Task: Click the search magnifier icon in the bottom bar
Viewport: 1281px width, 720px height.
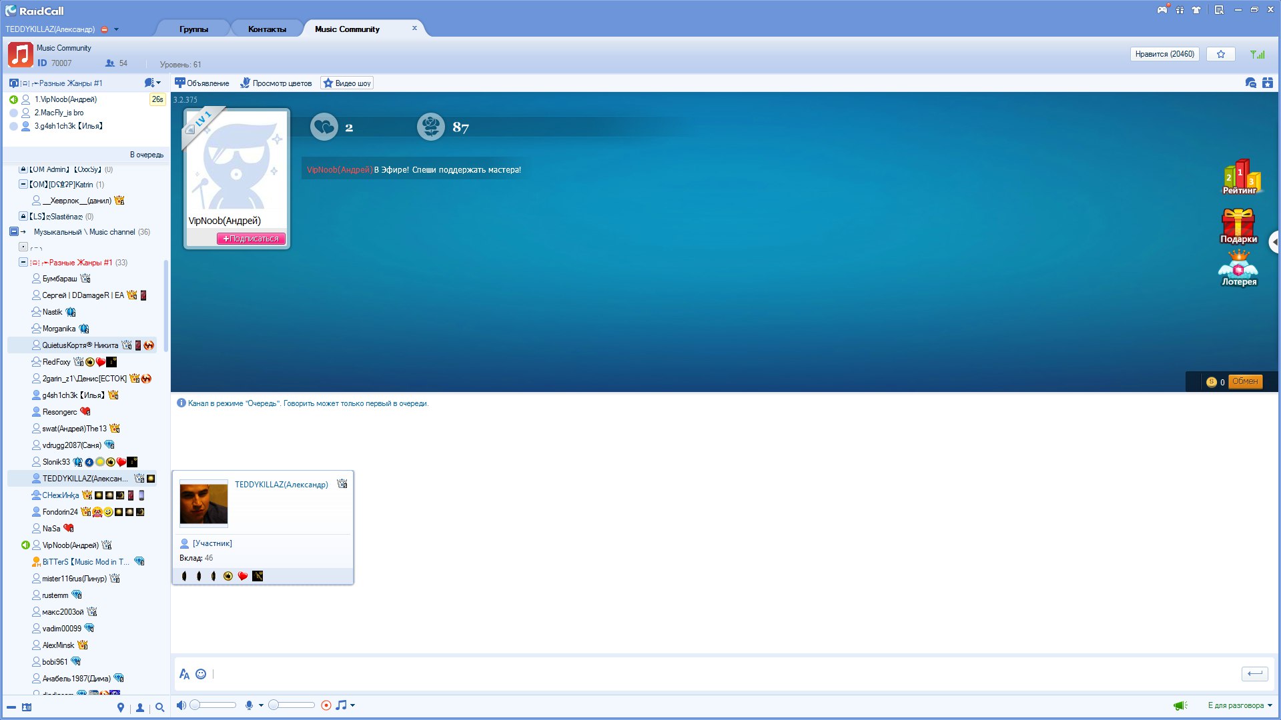Action: (x=159, y=707)
